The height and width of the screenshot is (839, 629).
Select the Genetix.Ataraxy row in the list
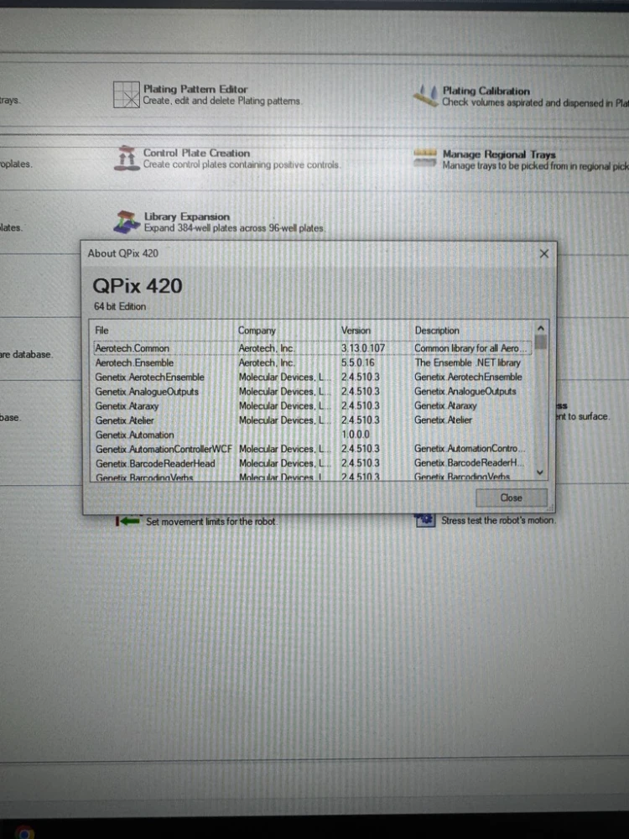pyautogui.click(x=127, y=406)
